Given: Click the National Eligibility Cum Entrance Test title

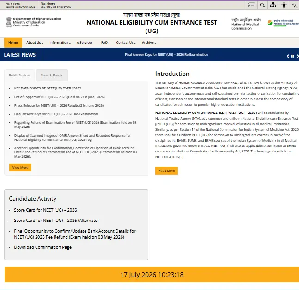Looking at the screenshot, I should click(x=152, y=26).
